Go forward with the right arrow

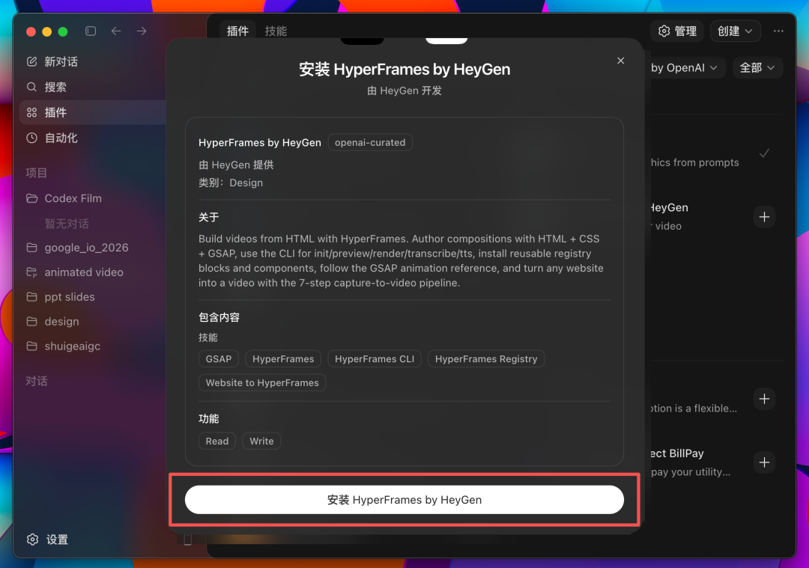[x=142, y=31]
